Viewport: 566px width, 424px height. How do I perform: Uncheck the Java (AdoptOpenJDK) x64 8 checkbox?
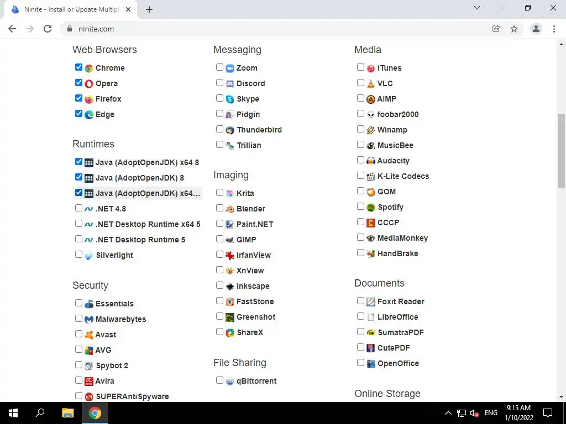[78, 162]
